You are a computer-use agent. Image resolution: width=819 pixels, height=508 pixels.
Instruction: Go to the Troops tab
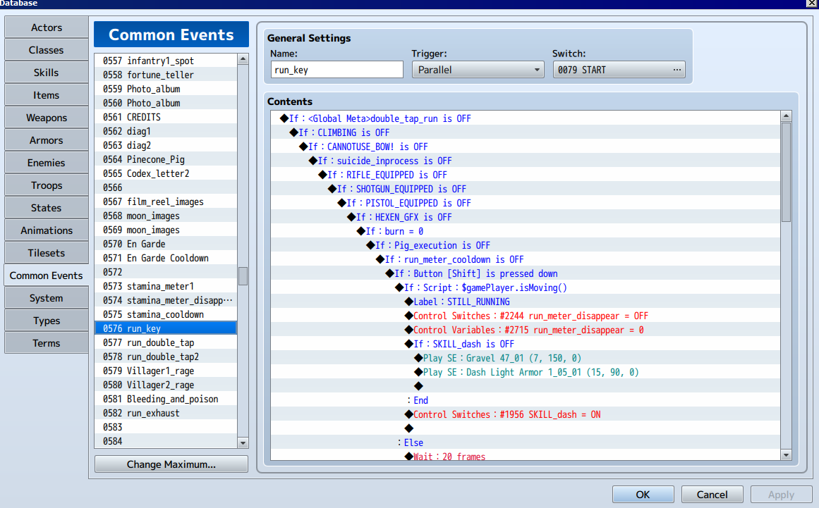[47, 185]
